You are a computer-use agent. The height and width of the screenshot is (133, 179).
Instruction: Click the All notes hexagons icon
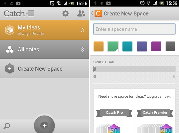click(10, 49)
